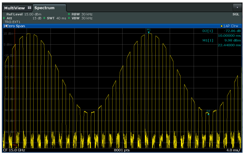
Task: Click the TRG:EXT1 trigger label
Action: pyautogui.click(x=12, y=22)
